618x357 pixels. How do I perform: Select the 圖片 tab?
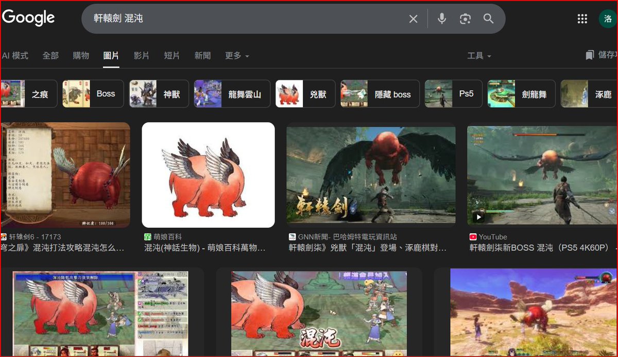tap(111, 56)
